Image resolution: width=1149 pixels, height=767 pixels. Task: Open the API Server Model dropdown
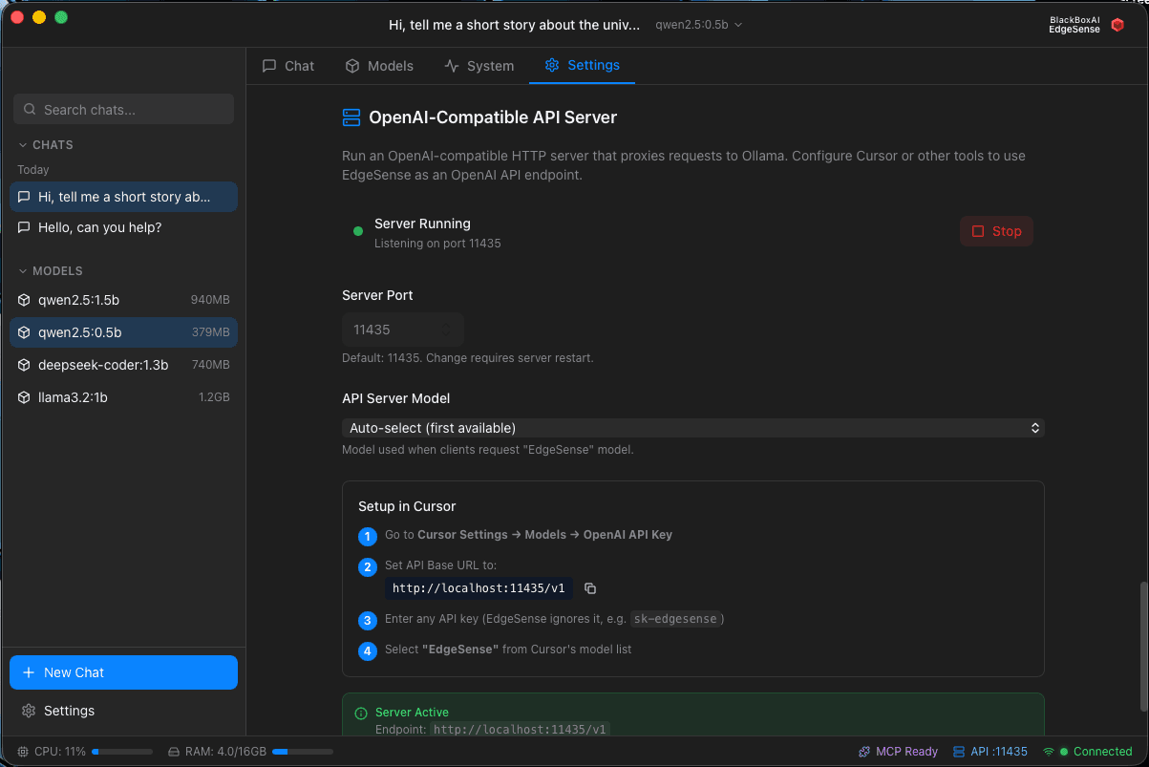coord(692,428)
